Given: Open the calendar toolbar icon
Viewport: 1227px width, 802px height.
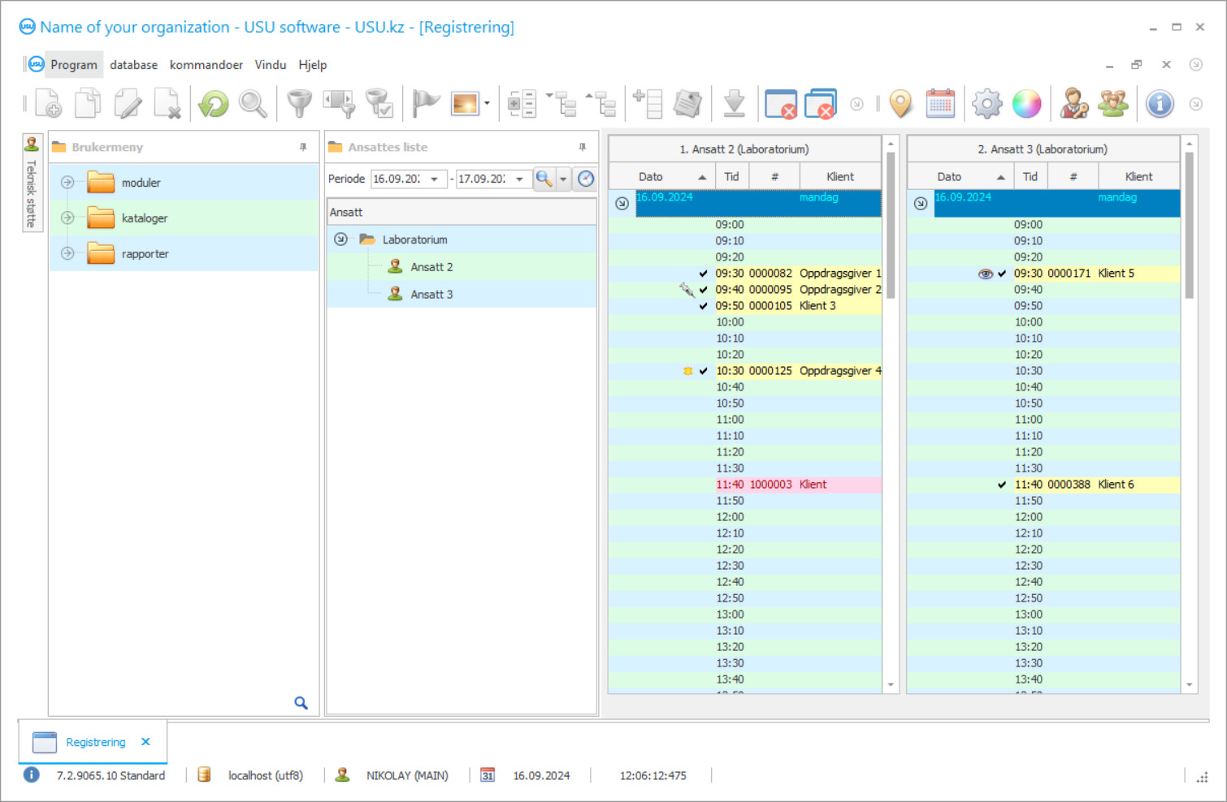Looking at the screenshot, I should coord(940,104).
